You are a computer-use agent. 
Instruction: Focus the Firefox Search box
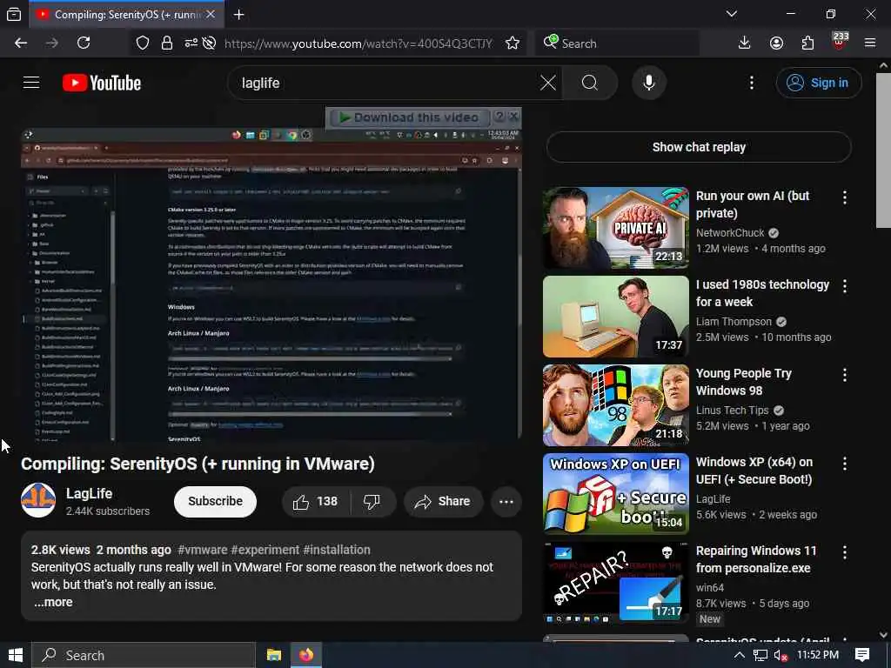click(x=617, y=43)
